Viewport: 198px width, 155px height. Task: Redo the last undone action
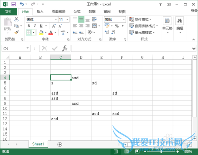pos(33,4)
